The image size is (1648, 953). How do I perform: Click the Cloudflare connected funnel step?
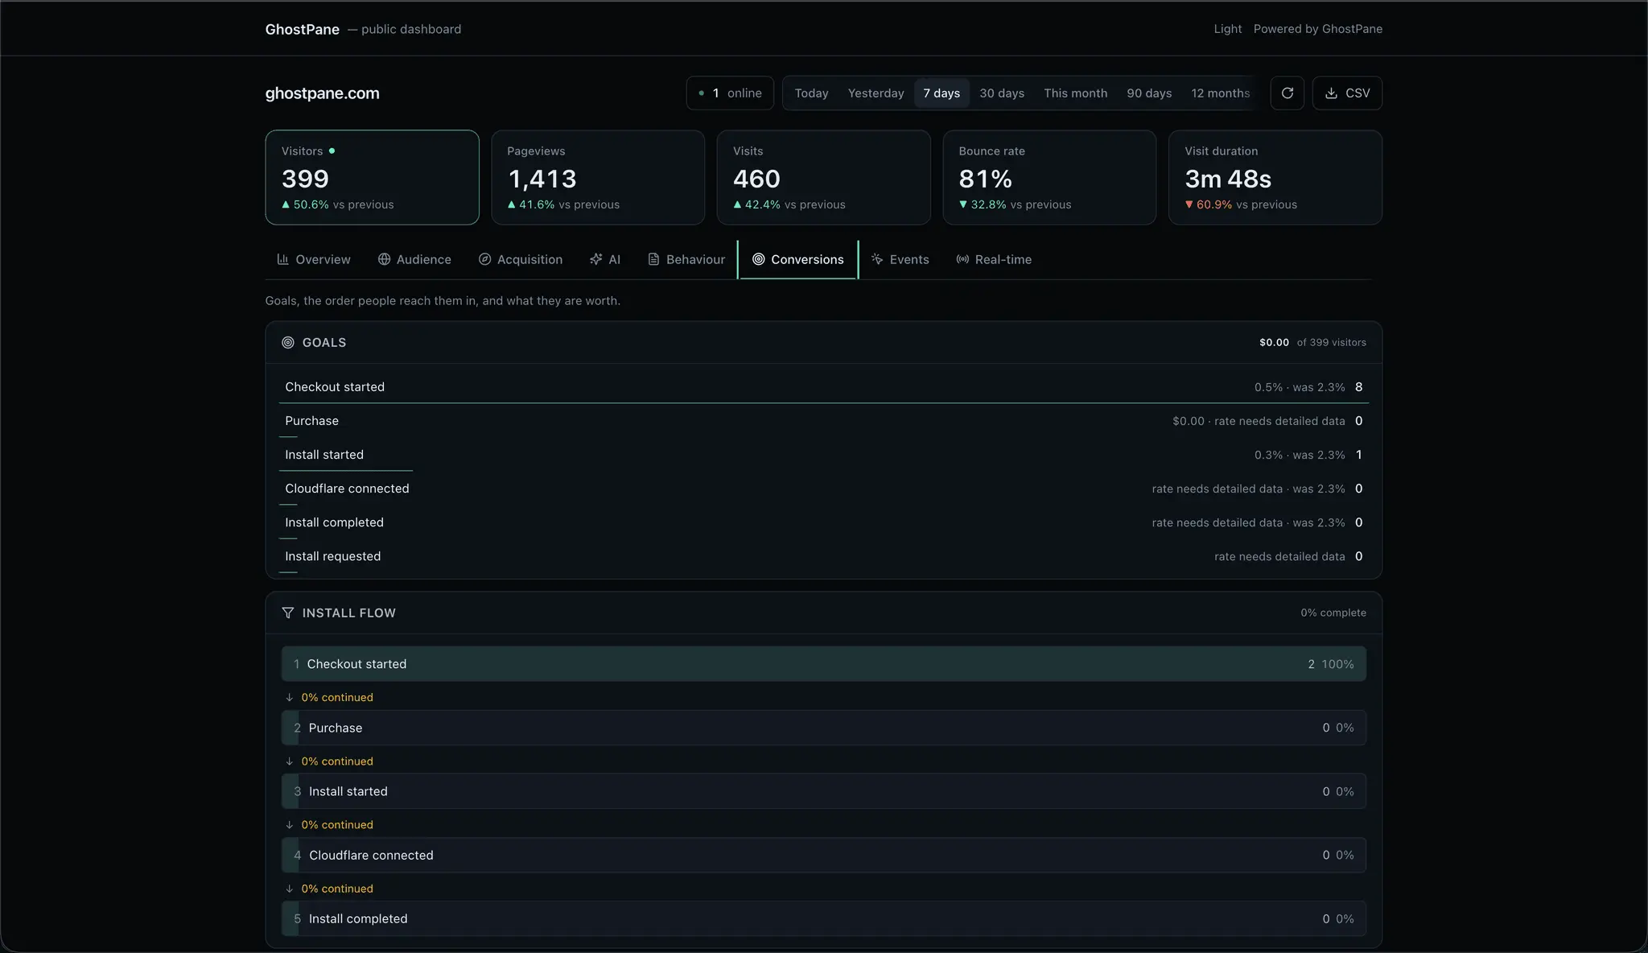point(824,855)
